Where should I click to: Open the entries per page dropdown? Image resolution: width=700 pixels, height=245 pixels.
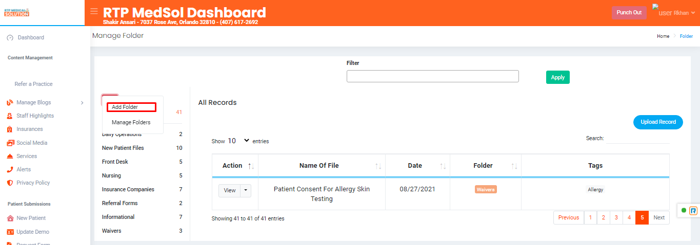(238, 141)
